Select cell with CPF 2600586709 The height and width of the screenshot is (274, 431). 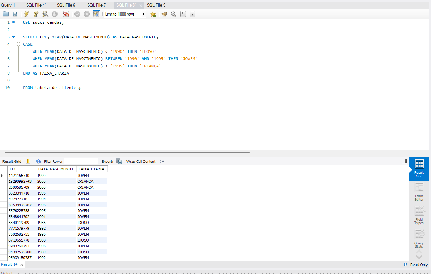click(22, 187)
